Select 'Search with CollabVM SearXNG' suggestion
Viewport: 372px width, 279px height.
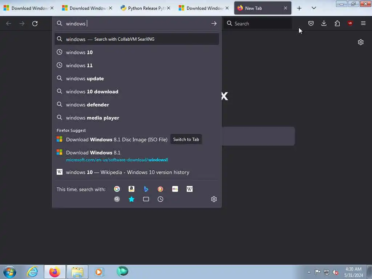pos(137,39)
